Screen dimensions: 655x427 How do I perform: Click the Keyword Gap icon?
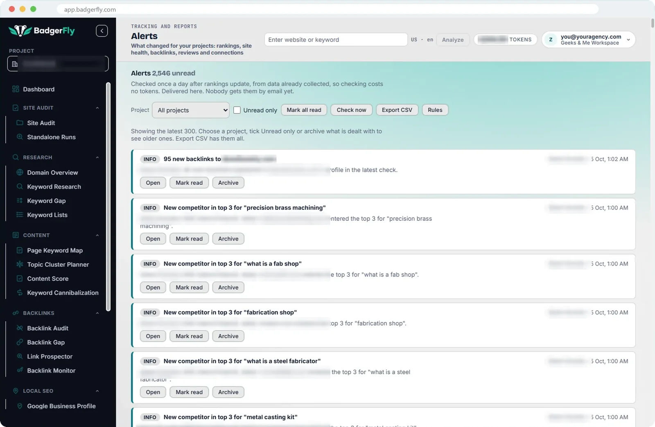point(20,201)
